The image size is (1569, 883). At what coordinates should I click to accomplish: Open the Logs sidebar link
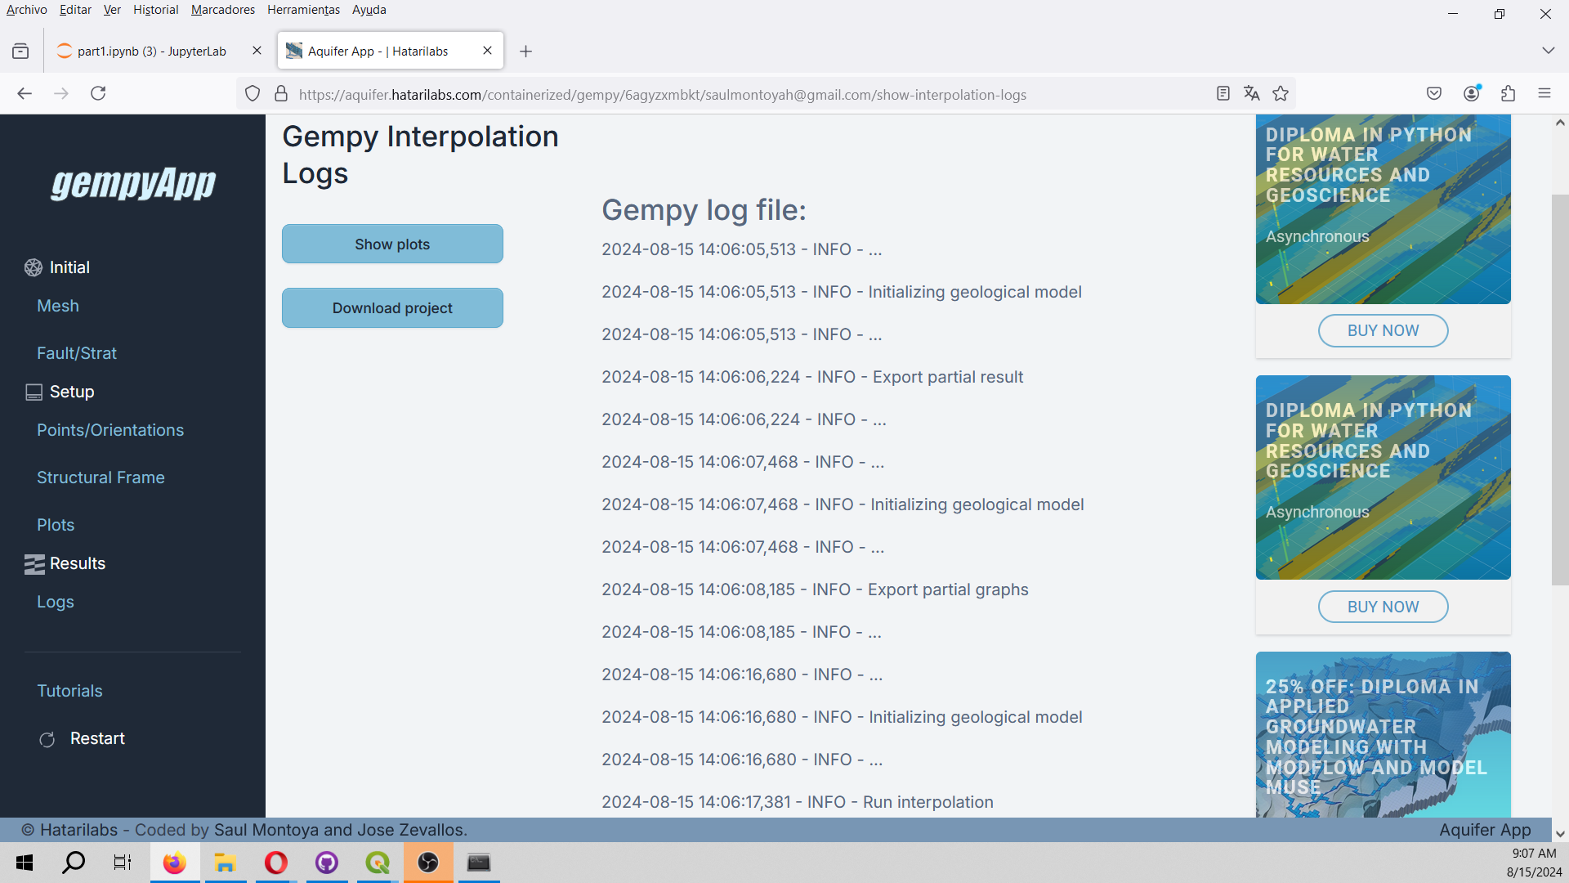click(56, 602)
